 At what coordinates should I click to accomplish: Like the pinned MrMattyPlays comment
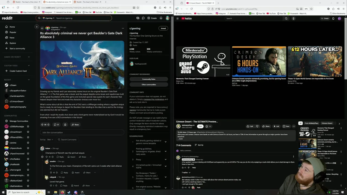(x=183, y=167)
